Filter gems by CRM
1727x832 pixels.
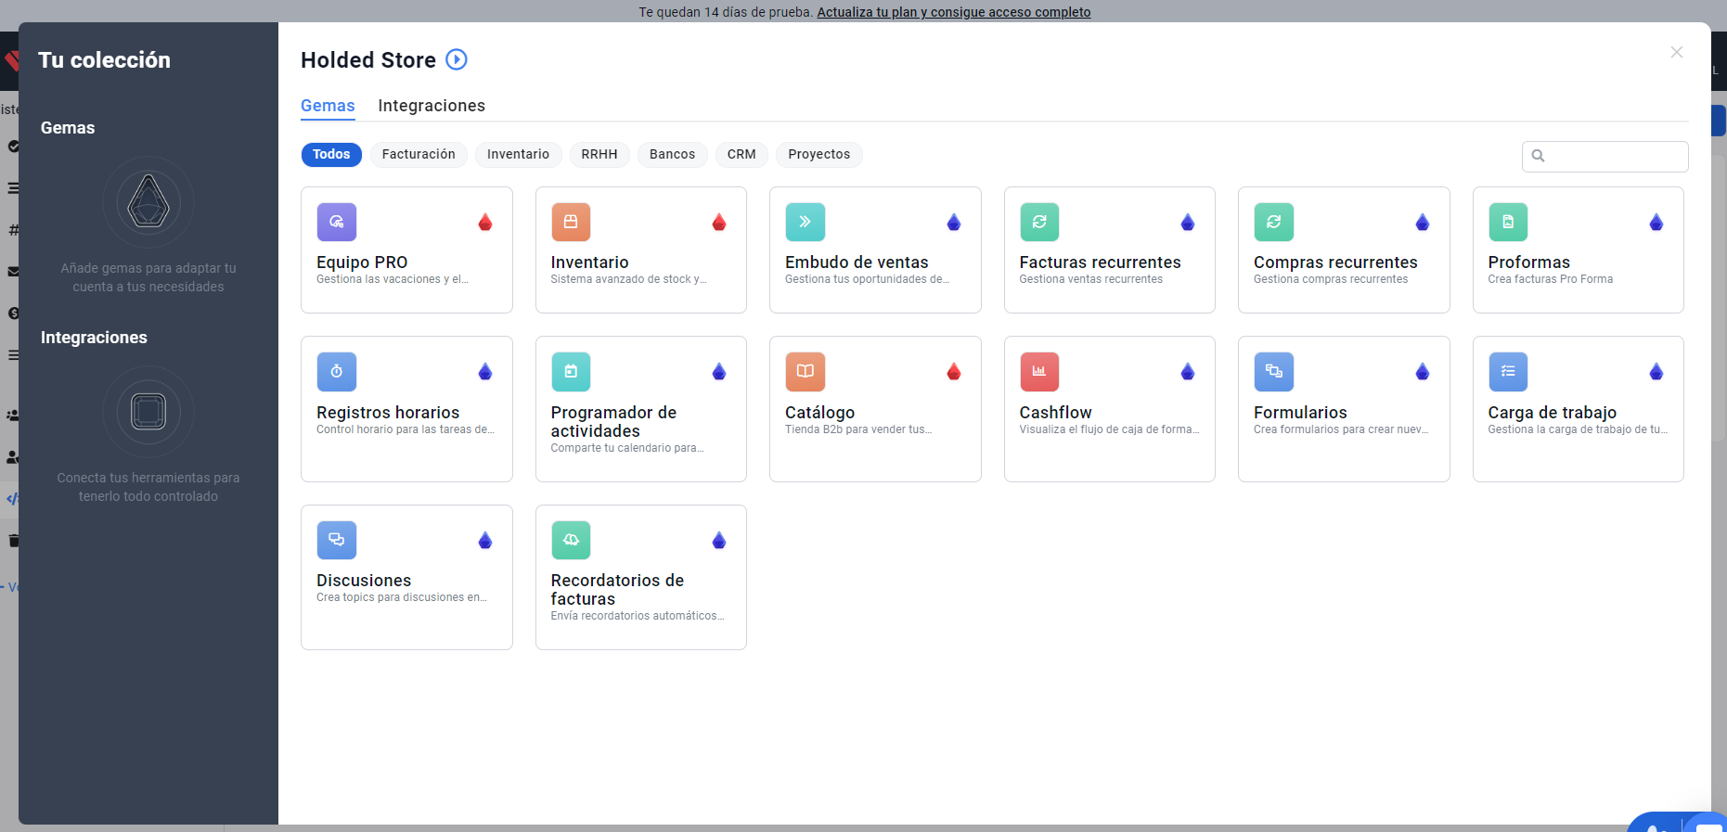click(x=741, y=154)
